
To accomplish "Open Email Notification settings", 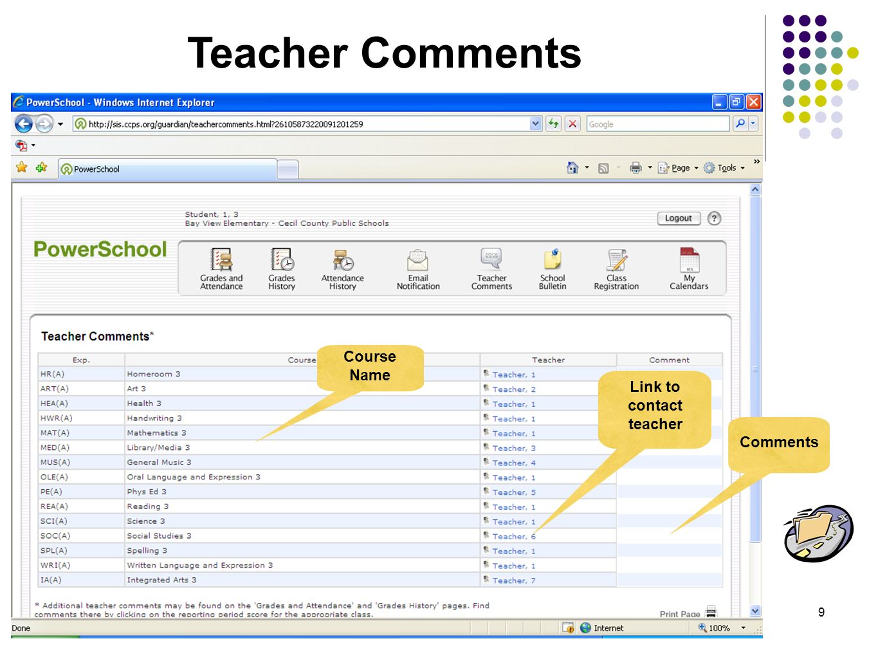I will coord(418,269).
